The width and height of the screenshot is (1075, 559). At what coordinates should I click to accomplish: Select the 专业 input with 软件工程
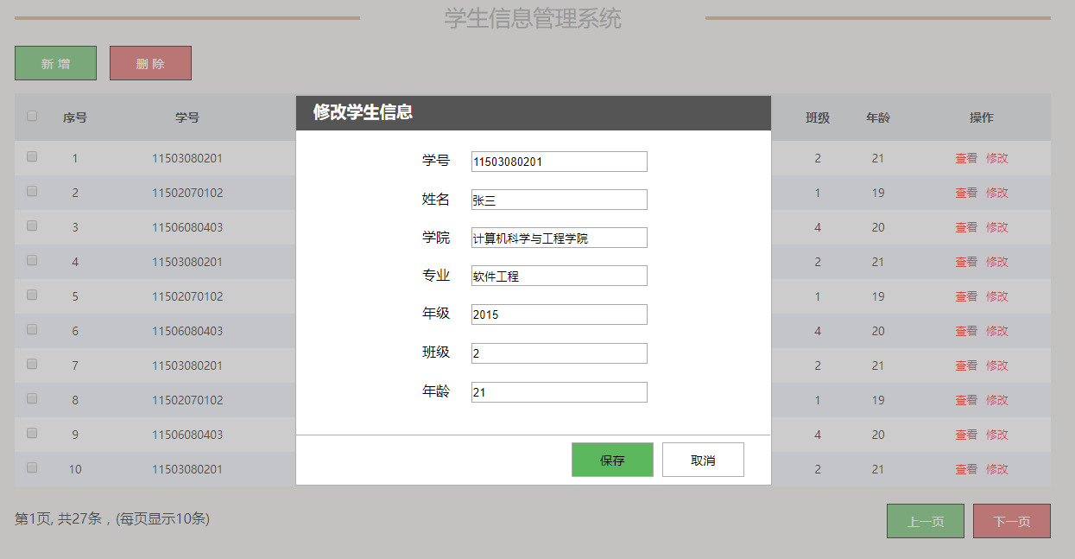pos(559,276)
